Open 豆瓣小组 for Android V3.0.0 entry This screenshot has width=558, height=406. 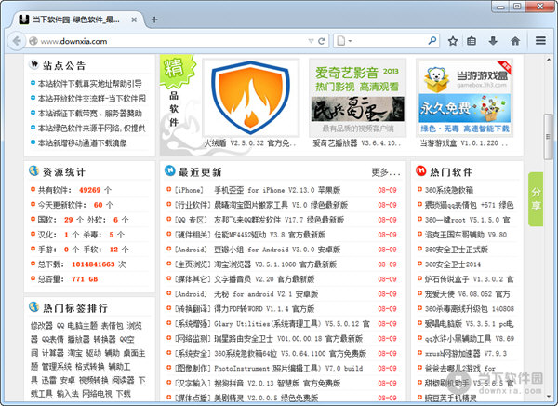coord(277,250)
